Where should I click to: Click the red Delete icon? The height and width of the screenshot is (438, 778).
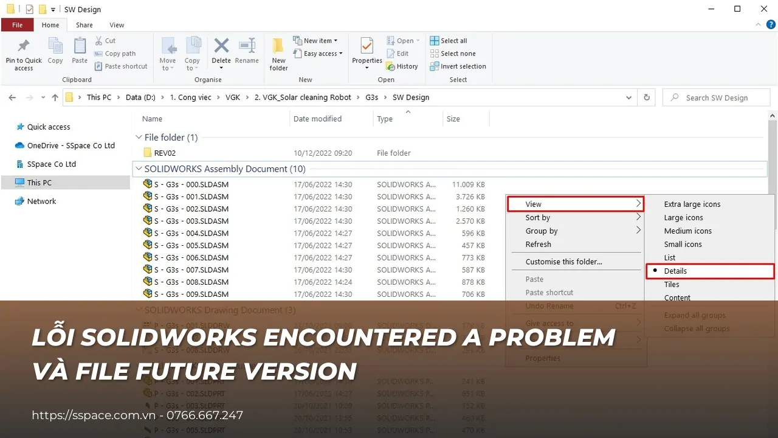tap(221, 46)
